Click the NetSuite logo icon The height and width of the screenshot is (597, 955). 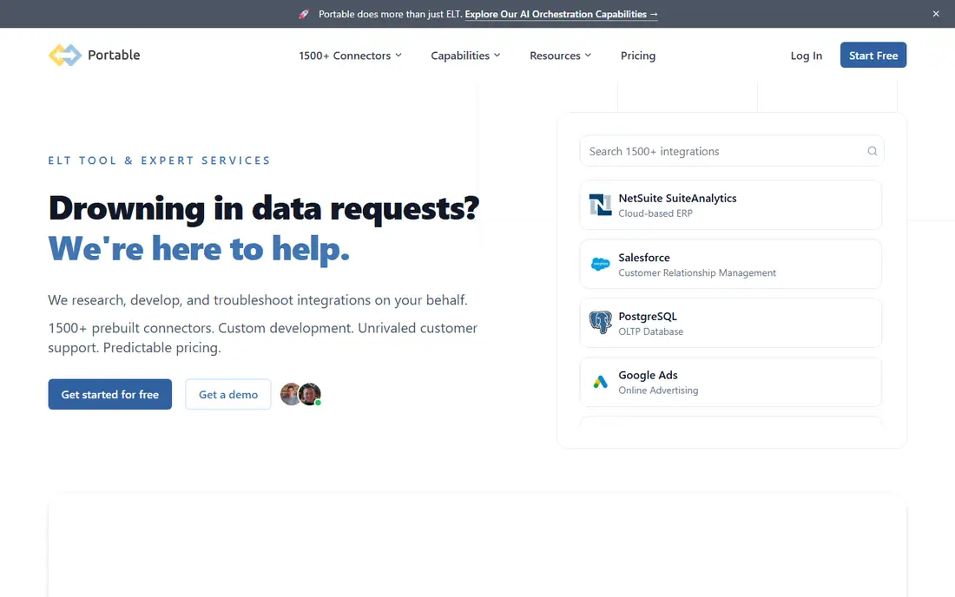tap(600, 205)
